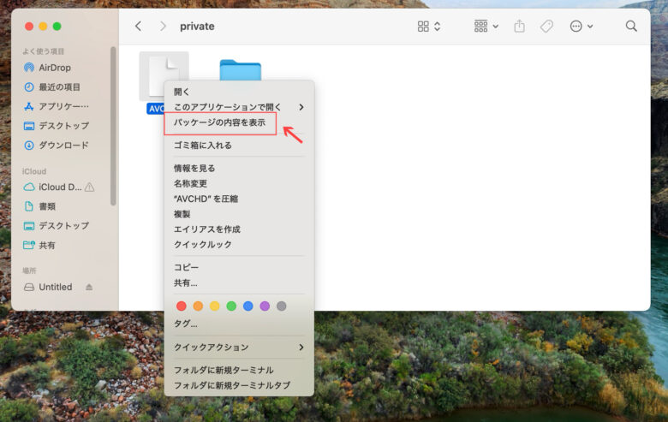The width and height of the screenshot is (668, 422).
Task: Open icon view switcher dropdown
Action: [x=429, y=27]
